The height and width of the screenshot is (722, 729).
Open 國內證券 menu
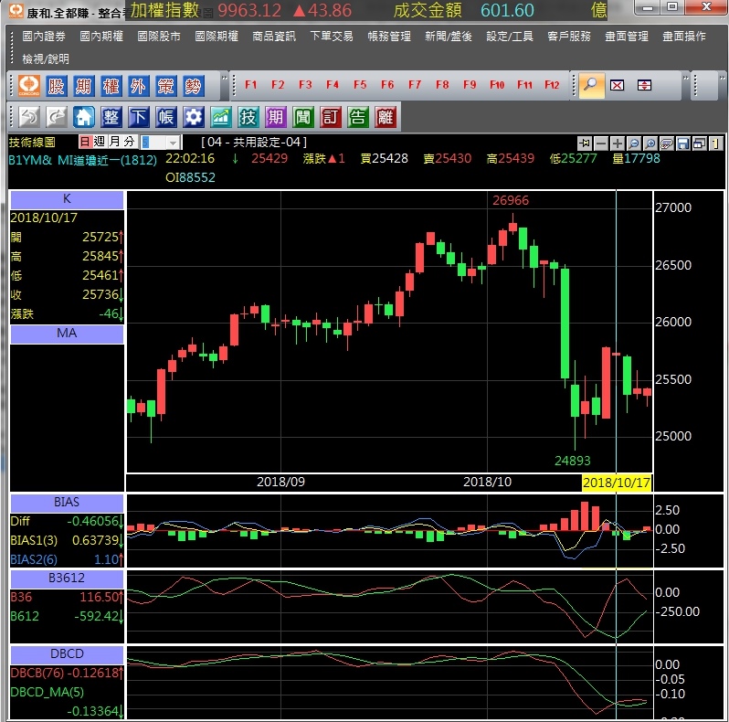[44, 37]
